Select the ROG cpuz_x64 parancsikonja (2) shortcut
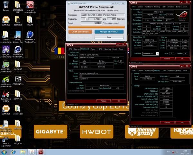The image size is (193, 155). click(30, 8)
